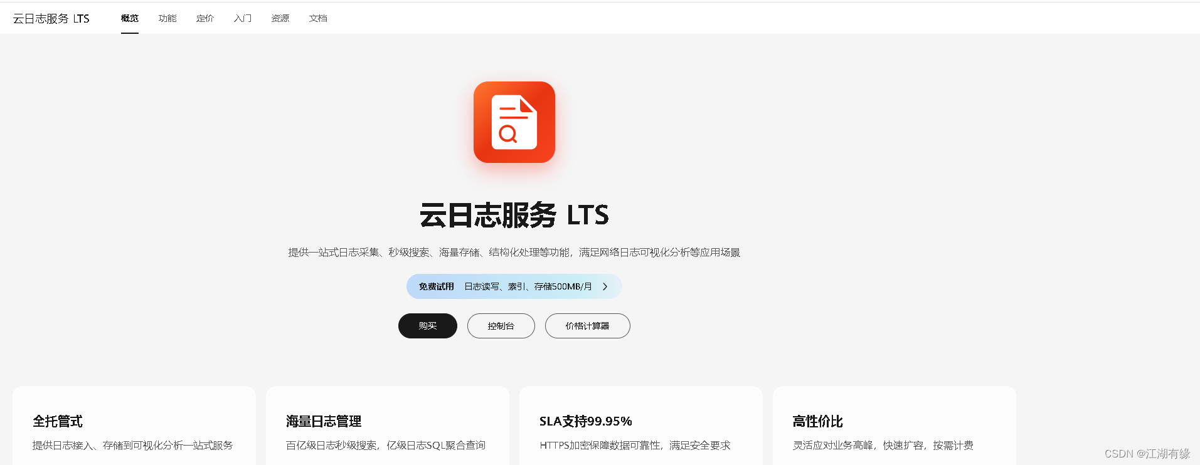
Task: Select the 海量日志管理 card title
Action: [x=324, y=421]
